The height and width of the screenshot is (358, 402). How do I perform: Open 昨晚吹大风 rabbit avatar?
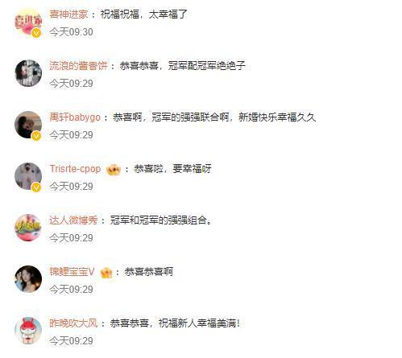point(28,331)
